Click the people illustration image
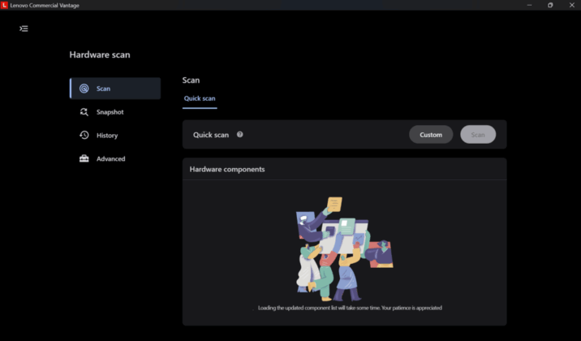 [344, 248]
